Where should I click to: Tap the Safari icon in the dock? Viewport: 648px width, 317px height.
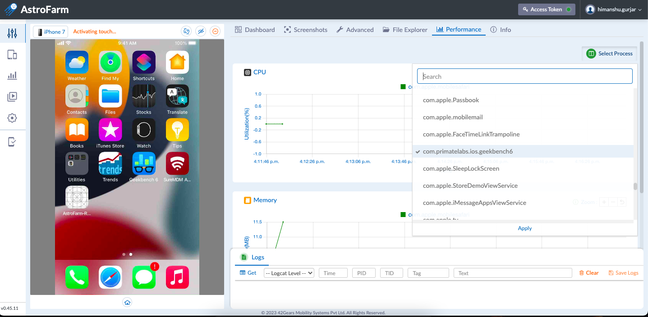[110, 277]
